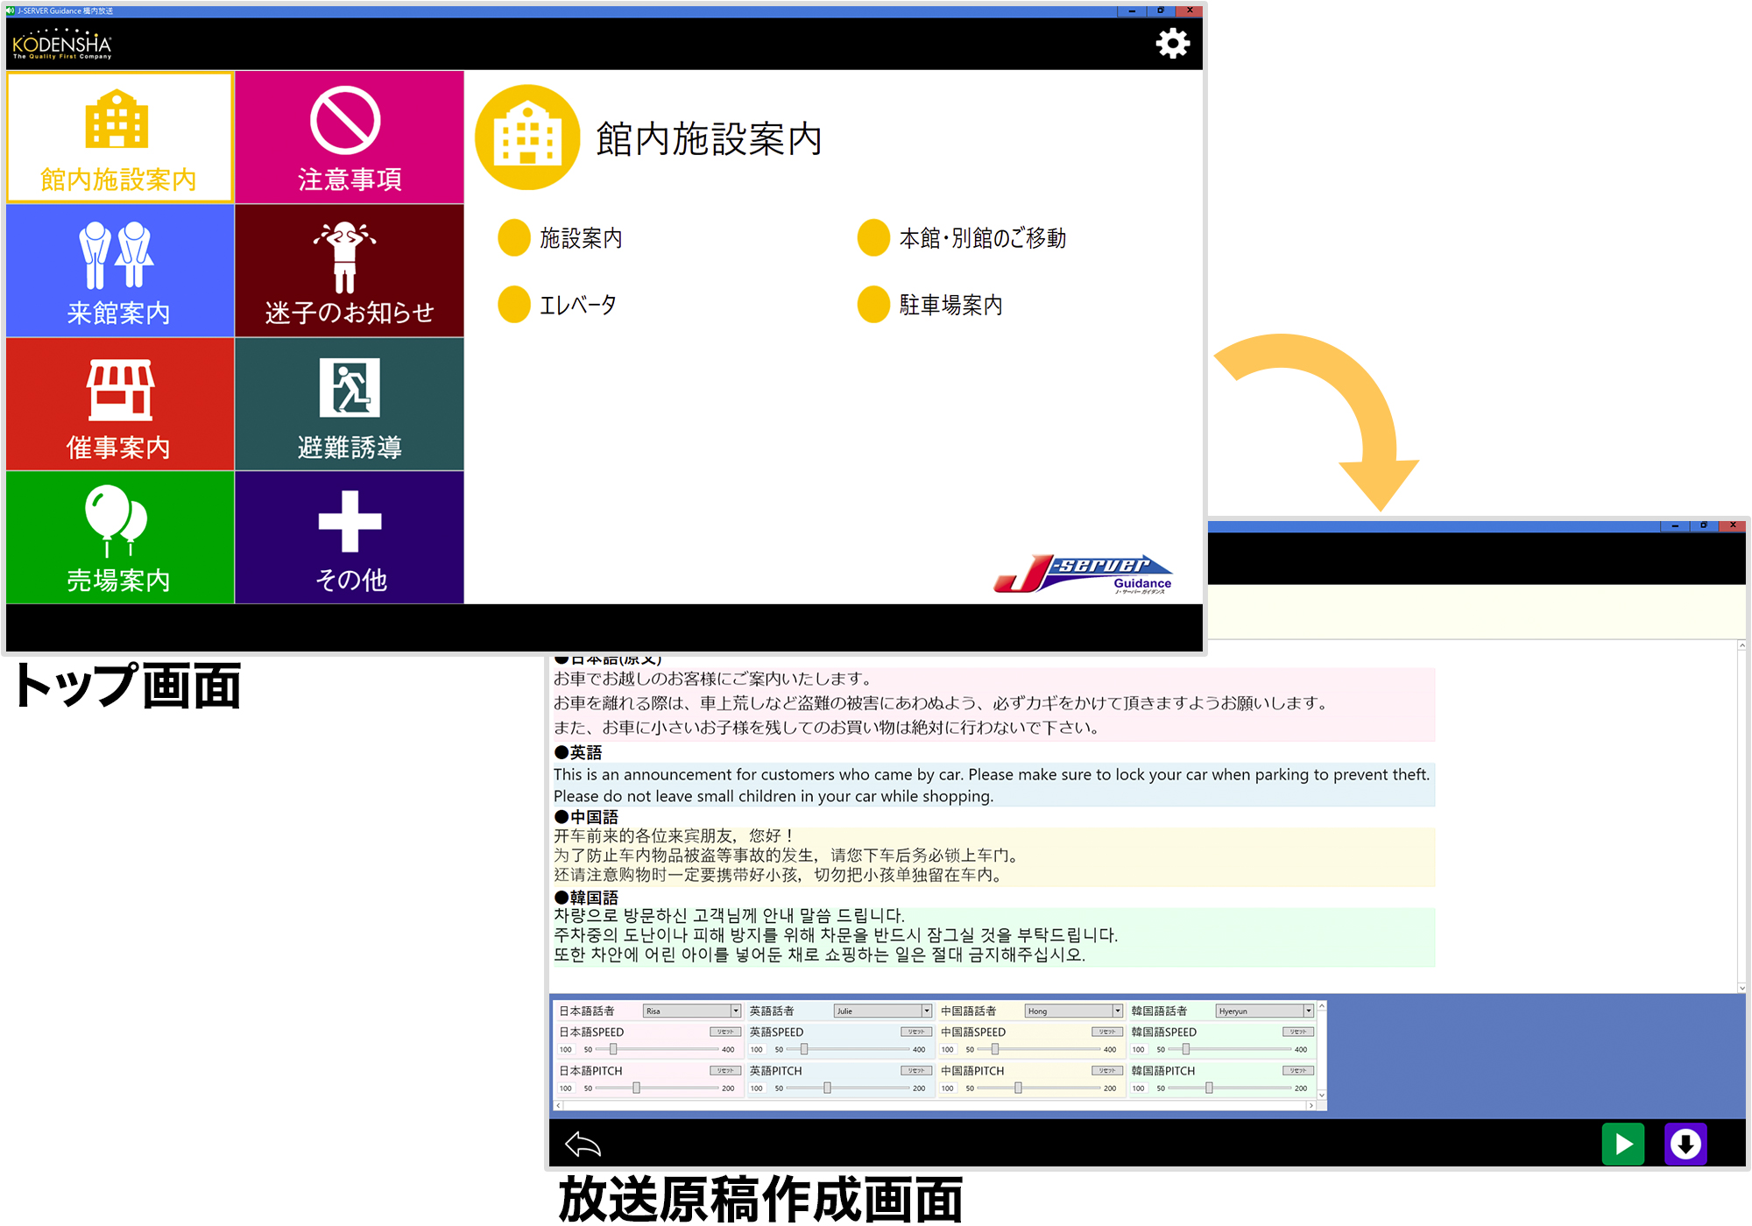Click the script text area scroll-down arrow
1752x1226 pixels.
(x=1741, y=987)
